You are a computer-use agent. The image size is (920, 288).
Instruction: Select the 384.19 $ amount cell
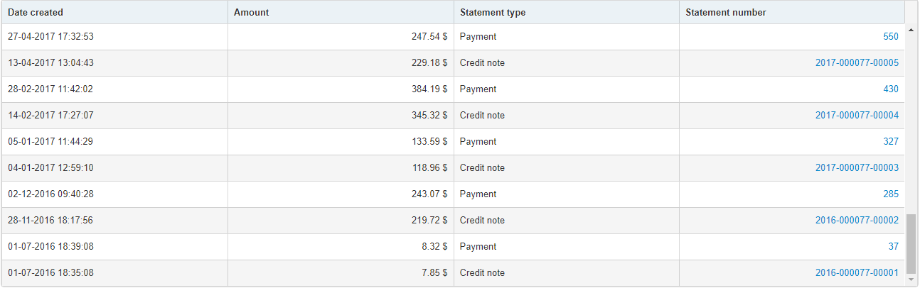(x=341, y=89)
